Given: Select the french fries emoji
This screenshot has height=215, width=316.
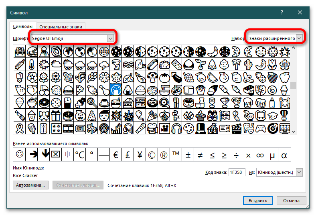Looking at the screenshot, I should pos(200,90).
